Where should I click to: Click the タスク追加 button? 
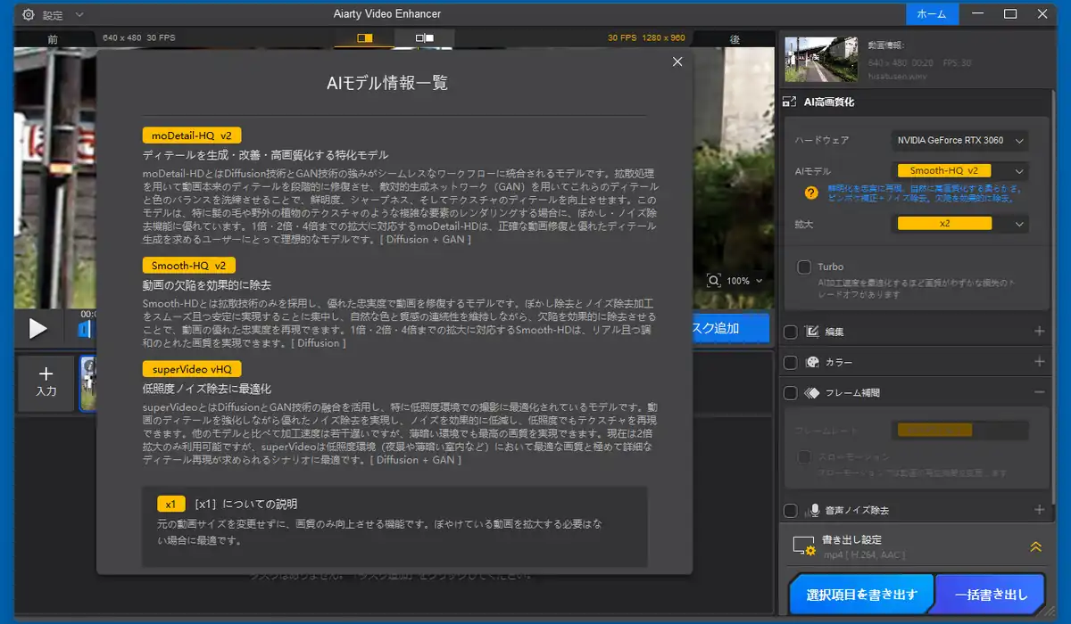coord(729,328)
